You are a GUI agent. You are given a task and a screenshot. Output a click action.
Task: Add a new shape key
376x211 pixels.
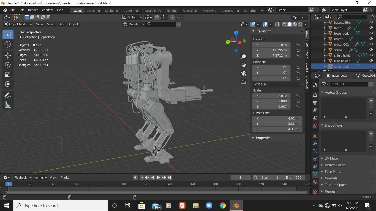pos(371,134)
